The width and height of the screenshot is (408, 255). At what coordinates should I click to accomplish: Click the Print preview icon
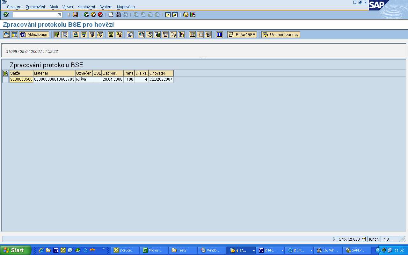(x=130, y=35)
